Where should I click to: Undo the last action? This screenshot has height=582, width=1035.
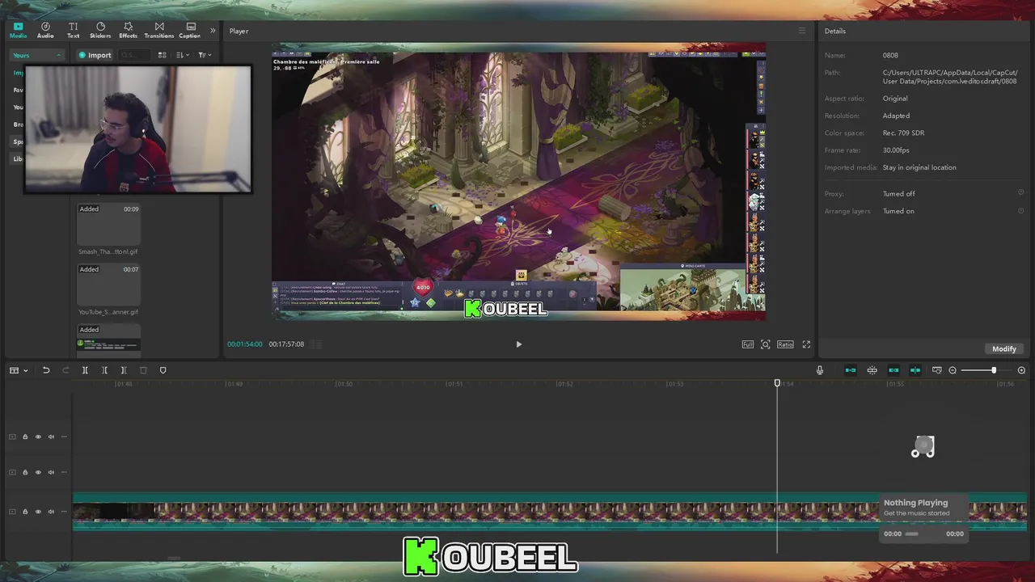46,370
